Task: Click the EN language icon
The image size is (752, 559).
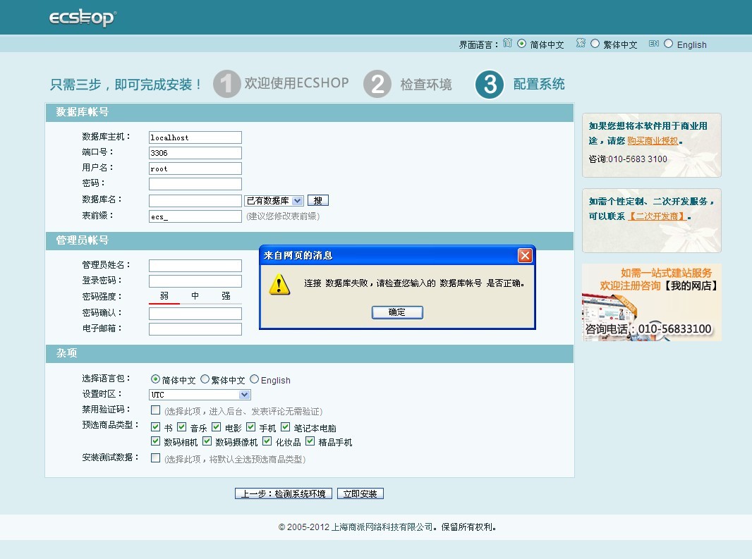Action: click(654, 44)
